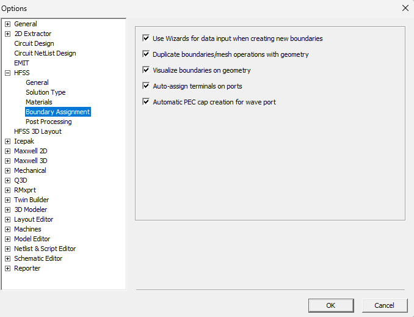Screen dimensions: 414x317
Task: Close the Options dialog window
Action: 405,8
